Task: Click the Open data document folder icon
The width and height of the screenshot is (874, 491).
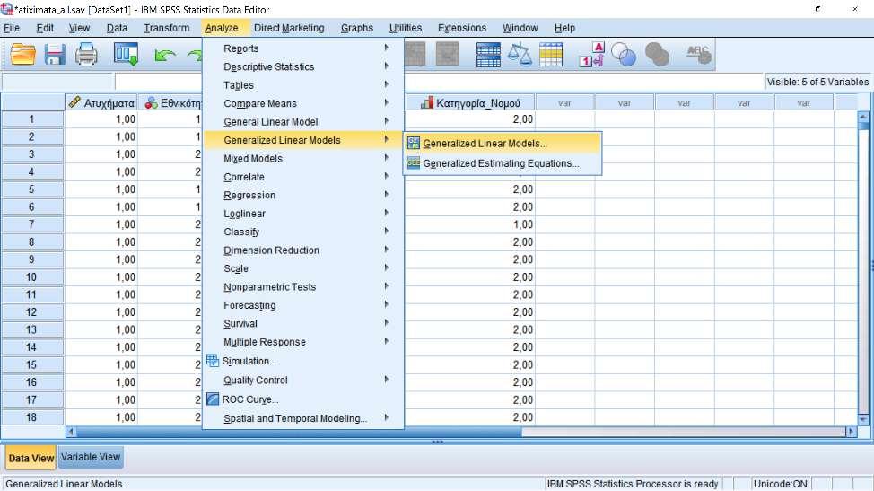Action: [22, 55]
